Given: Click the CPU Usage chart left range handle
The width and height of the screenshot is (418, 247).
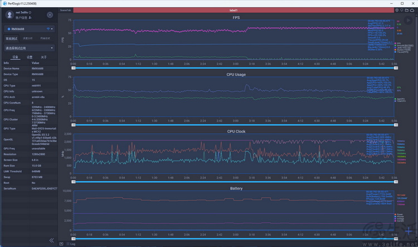Looking at the screenshot, I should (x=74, y=125).
